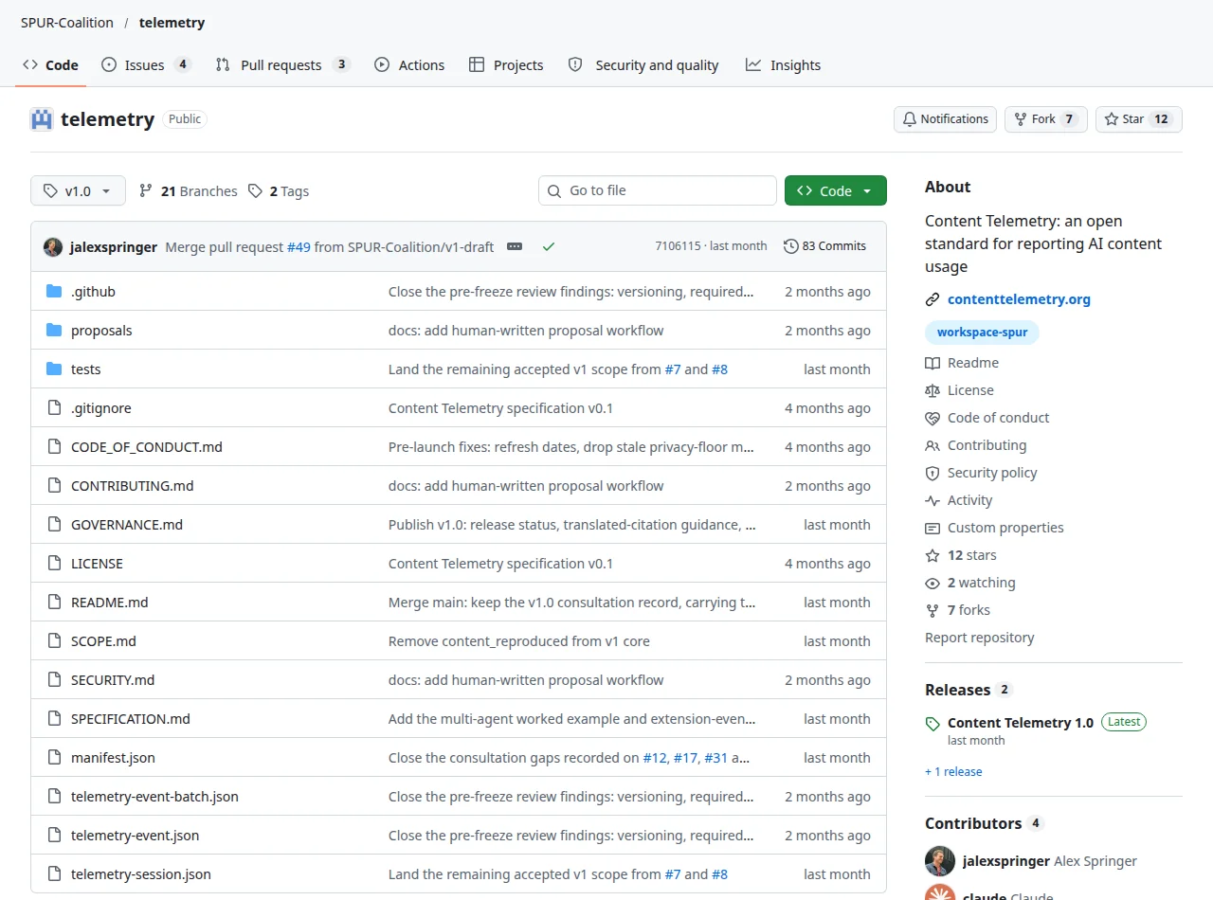1213x900 pixels.
Task: Open the commit details ellipsis button
Action: 515,246
